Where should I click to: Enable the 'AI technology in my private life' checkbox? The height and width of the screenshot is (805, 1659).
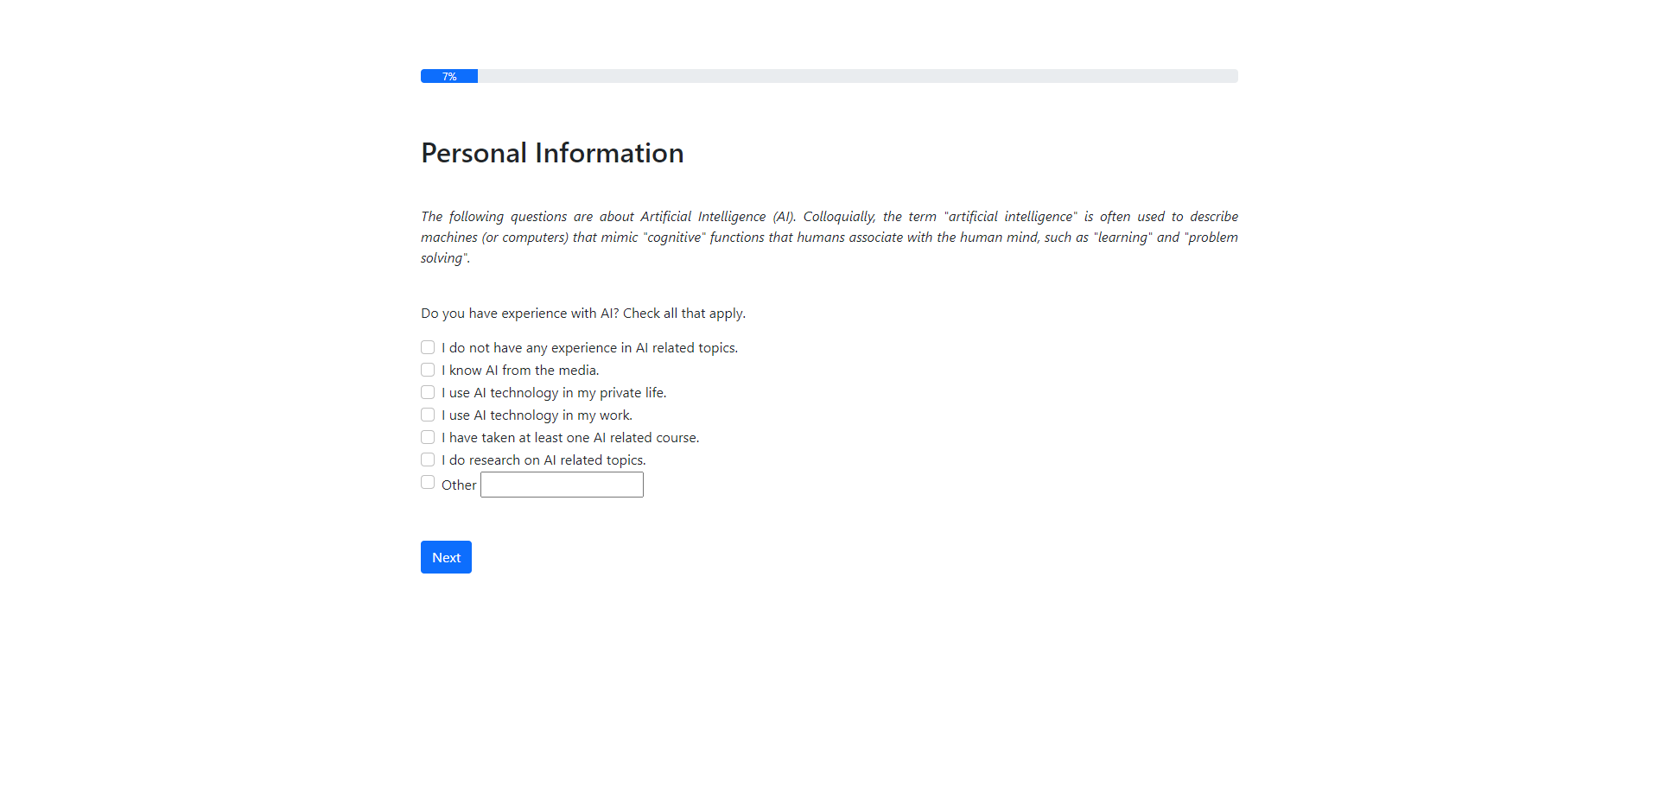tap(428, 392)
